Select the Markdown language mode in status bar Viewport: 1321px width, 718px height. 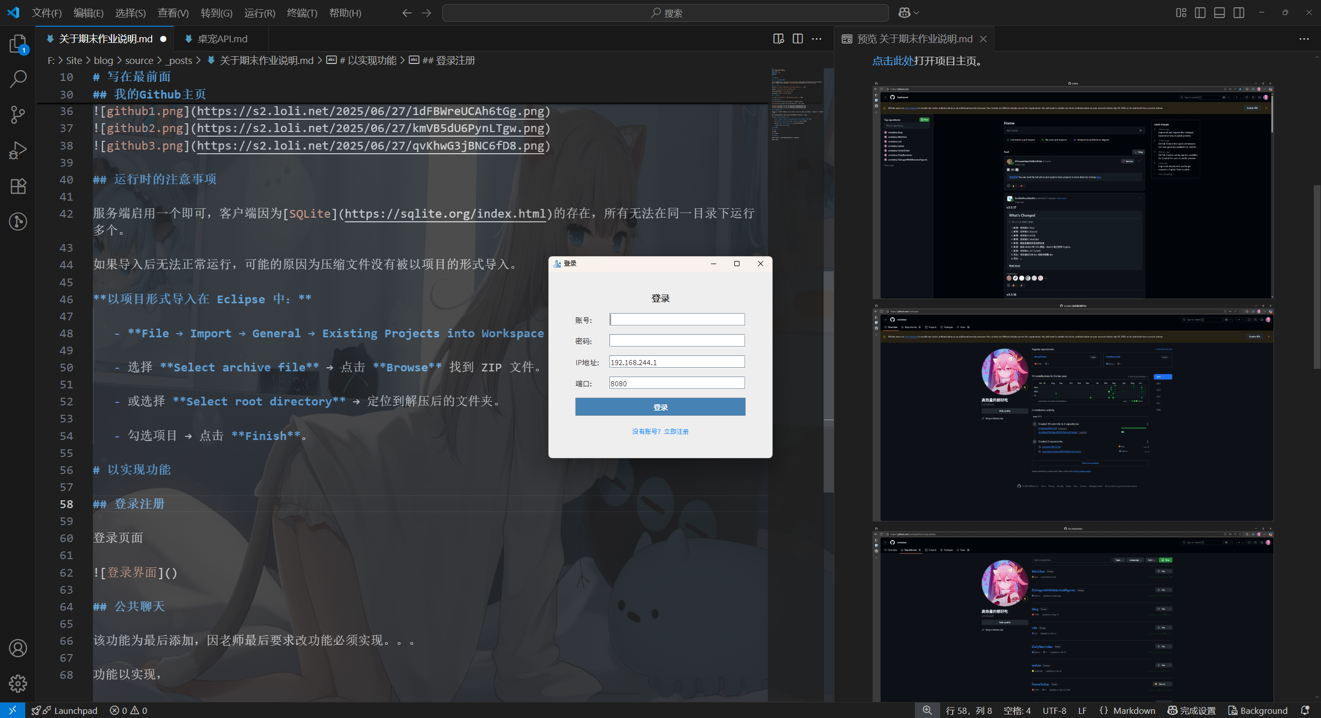coord(1134,710)
